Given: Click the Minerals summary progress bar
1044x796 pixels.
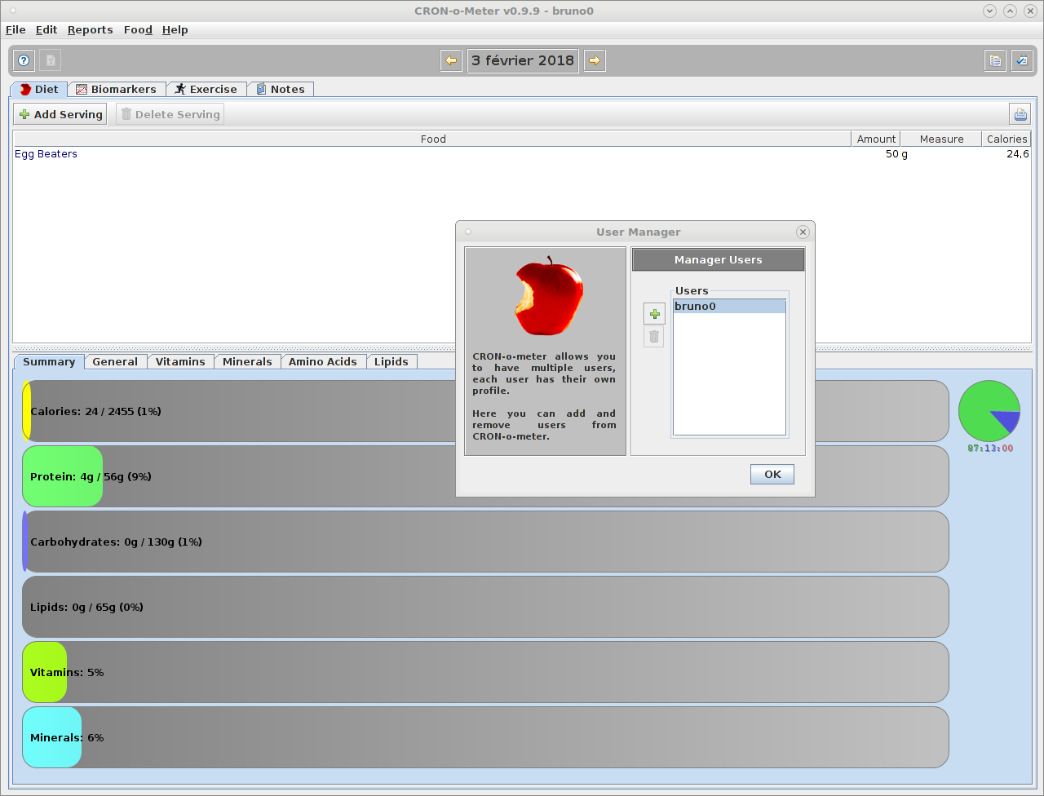Looking at the screenshot, I should click(485, 737).
